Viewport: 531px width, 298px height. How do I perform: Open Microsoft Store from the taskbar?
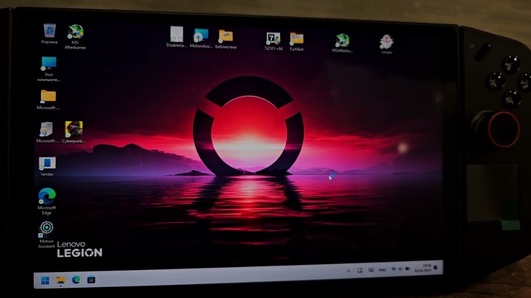click(x=91, y=280)
